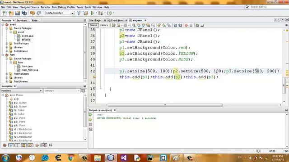Viewport: 289px width, 162px height.
Task: Expand Libraries under form project
Action: point(7,77)
